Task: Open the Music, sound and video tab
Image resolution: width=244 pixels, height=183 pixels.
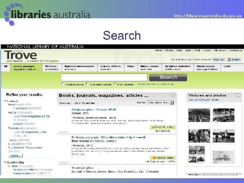Action: click(x=149, y=68)
